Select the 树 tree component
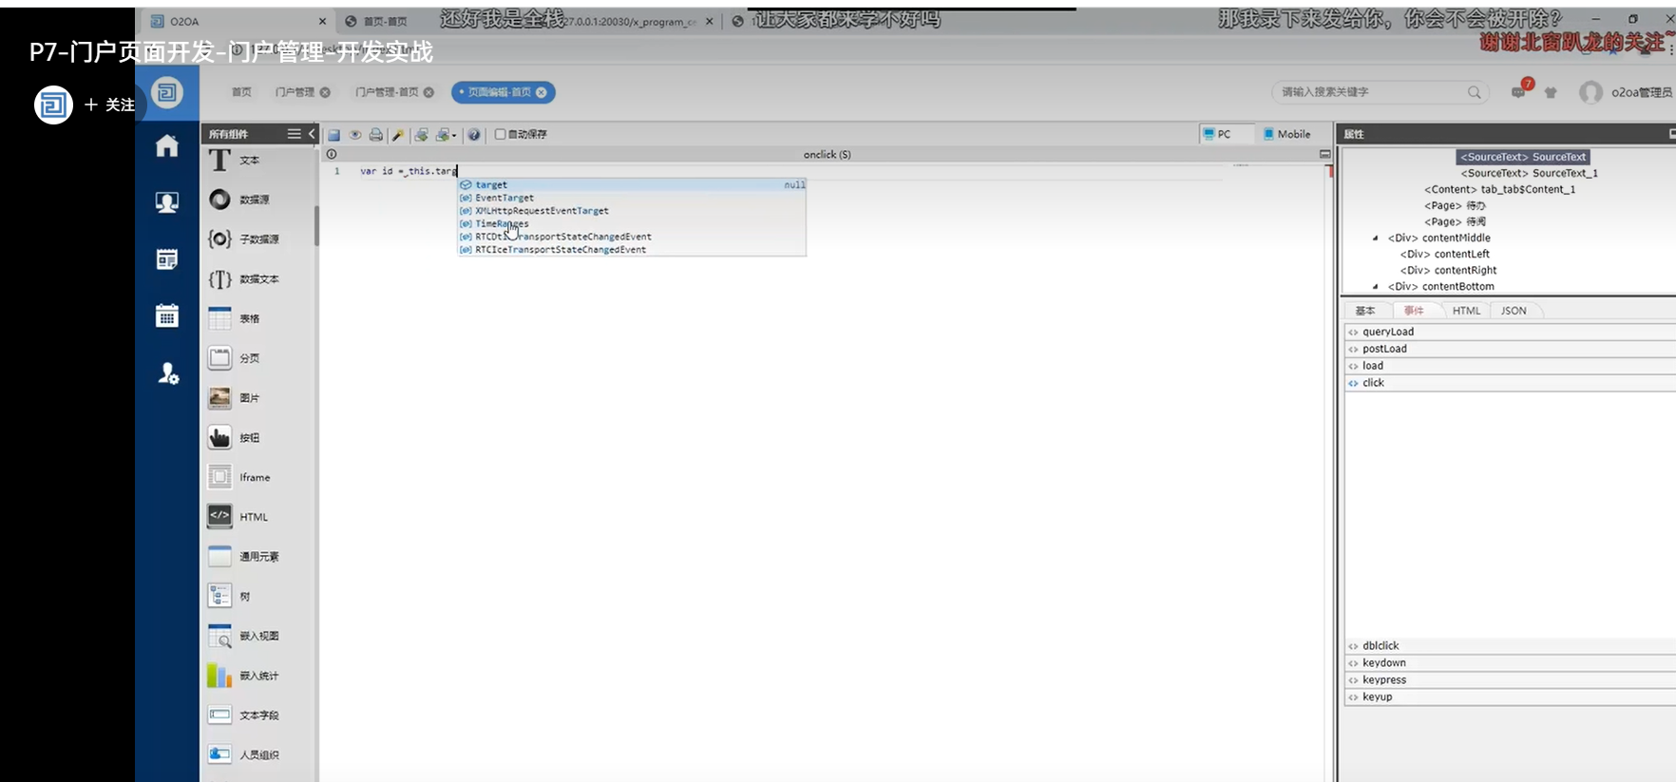The image size is (1676, 782). pos(230,597)
